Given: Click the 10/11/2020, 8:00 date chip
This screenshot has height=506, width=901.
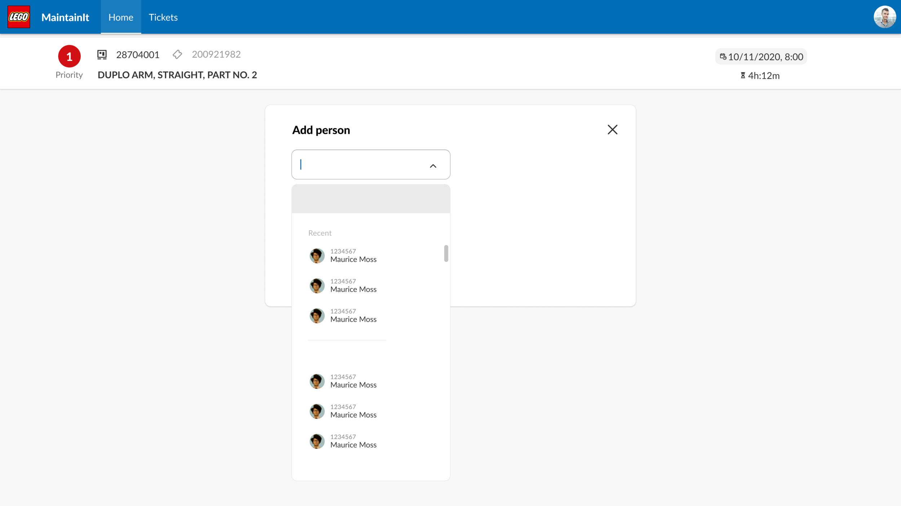Looking at the screenshot, I should click(x=761, y=57).
